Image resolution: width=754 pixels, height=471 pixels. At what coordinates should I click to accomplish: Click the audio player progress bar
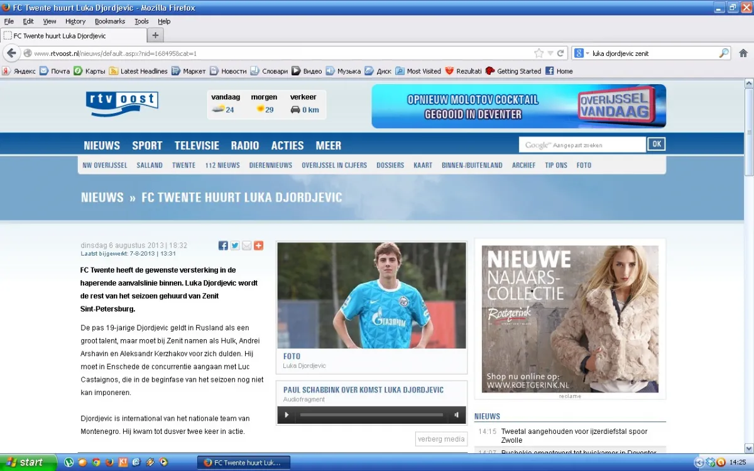371,414
